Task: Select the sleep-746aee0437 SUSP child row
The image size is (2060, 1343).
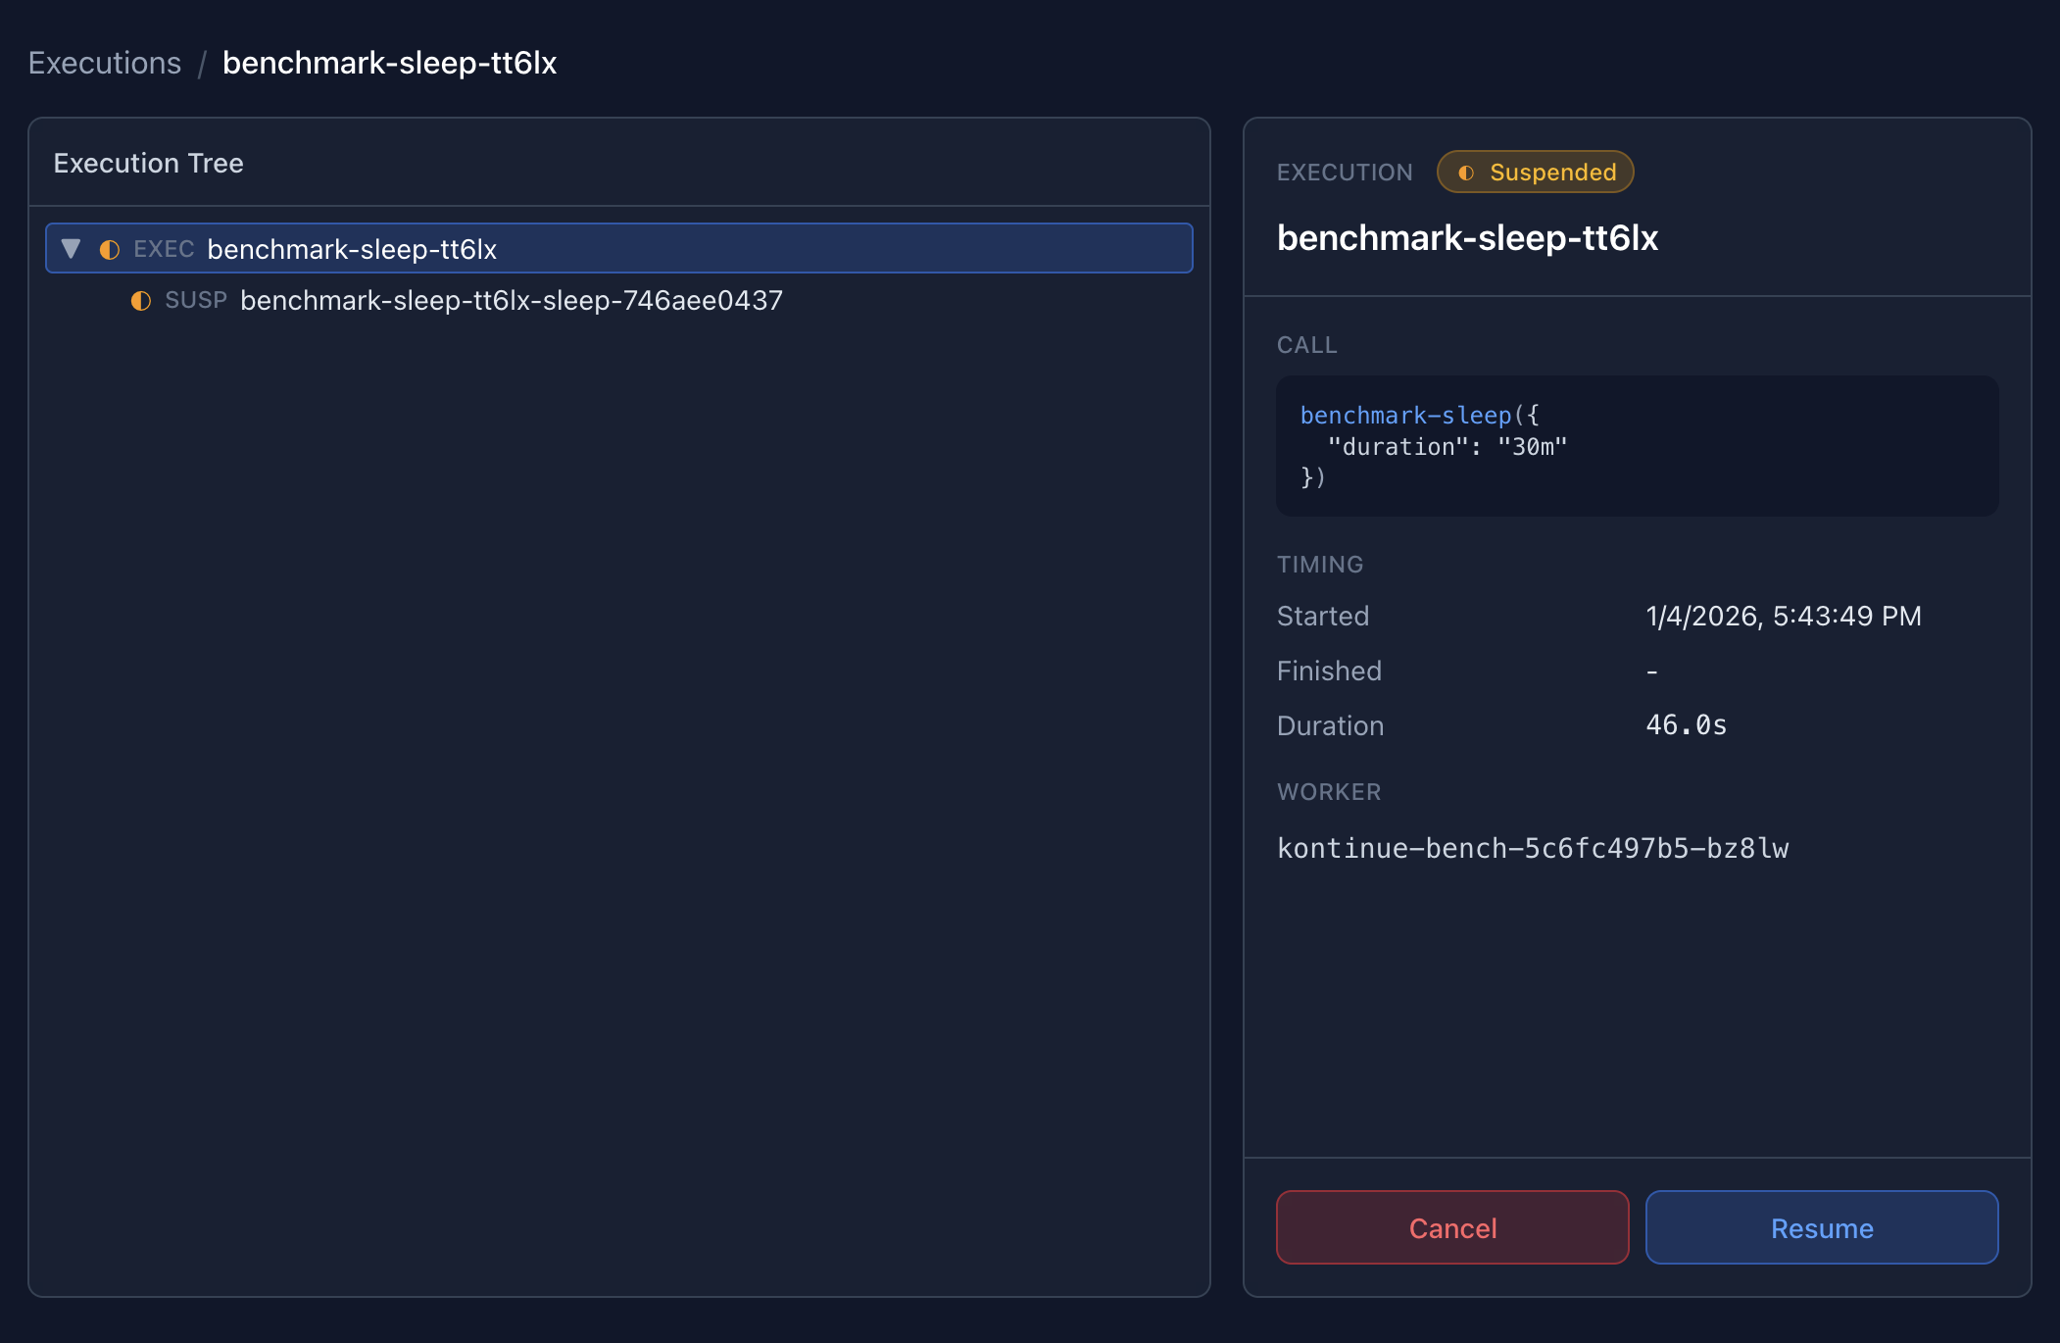Action: (x=511, y=301)
